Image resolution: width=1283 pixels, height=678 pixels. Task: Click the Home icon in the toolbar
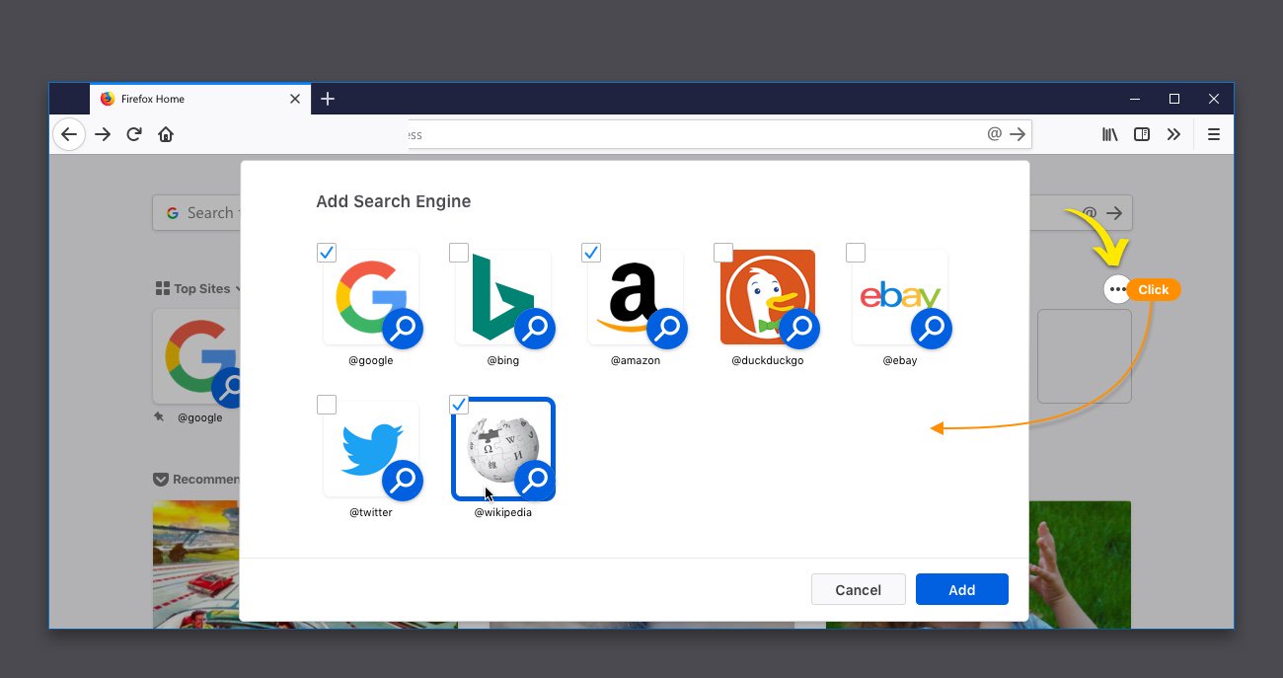point(166,134)
